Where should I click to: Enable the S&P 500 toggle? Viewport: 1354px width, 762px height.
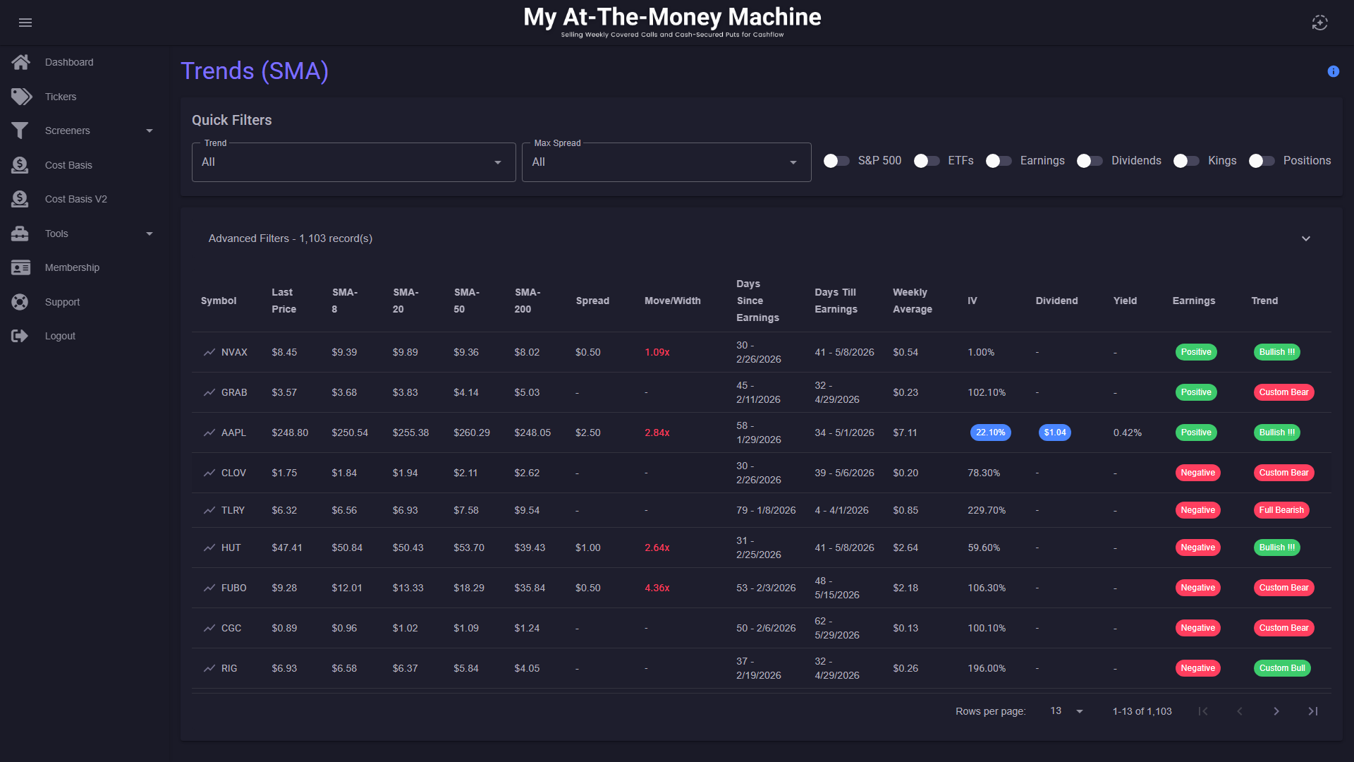(836, 161)
